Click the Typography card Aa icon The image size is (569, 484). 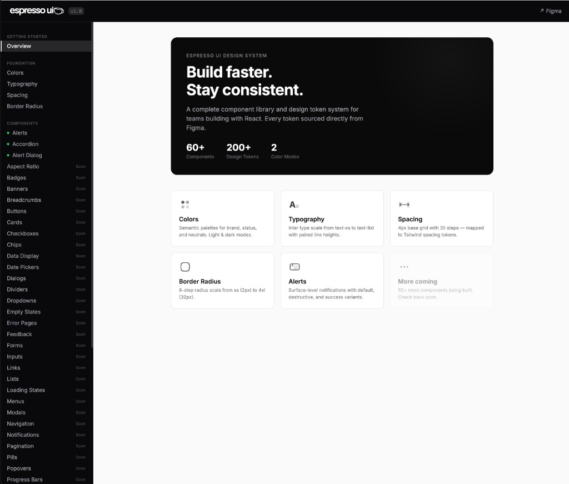(x=294, y=204)
